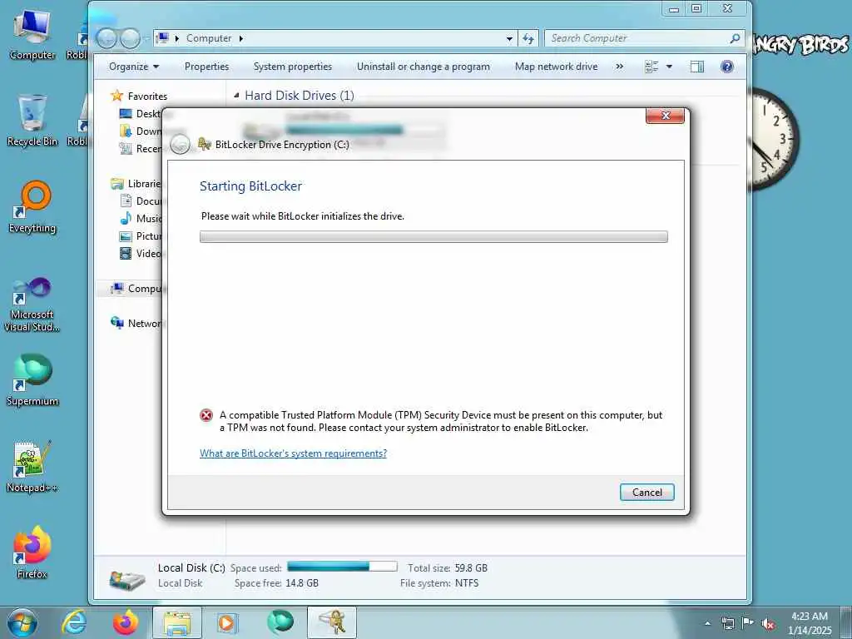Go back with the Explorer back button
The image size is (852, 639).
pos(106,38)
